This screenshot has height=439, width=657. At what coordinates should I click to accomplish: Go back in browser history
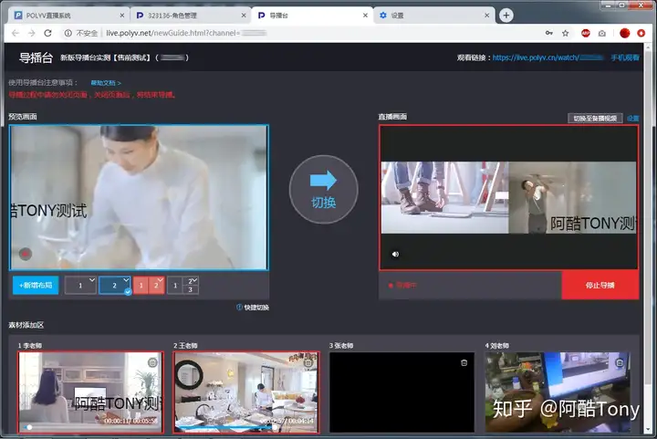[x=16, y=33]
